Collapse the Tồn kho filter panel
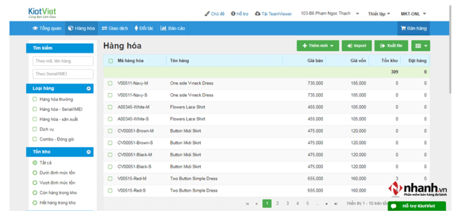This screenshot has height=215, width=464. [88, 152]
